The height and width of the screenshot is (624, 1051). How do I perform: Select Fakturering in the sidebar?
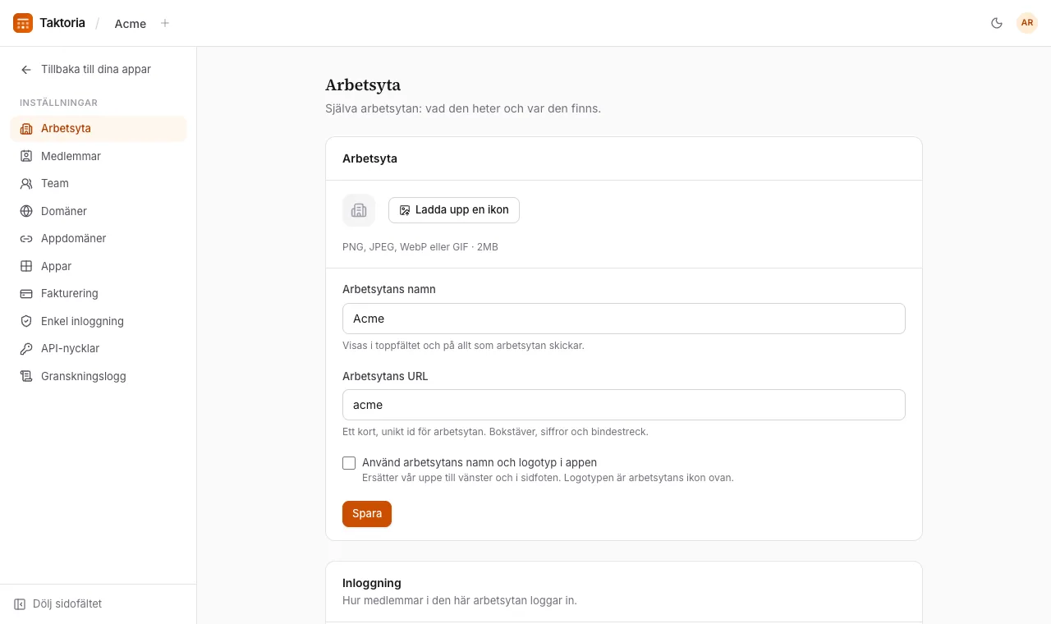point(99,294)
